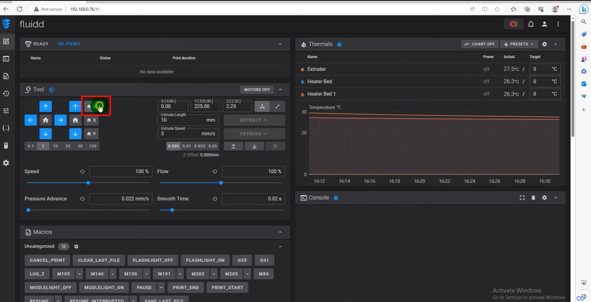Choose the 0.025 Z offset increment
The image size is (591, 302).
click(x=199, y=146)
